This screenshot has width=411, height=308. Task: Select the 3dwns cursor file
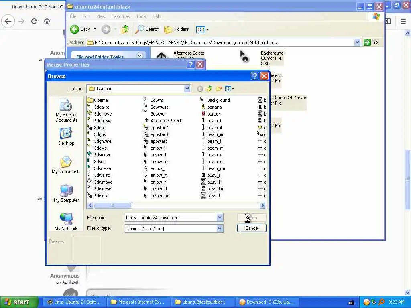tap(153, 100)
